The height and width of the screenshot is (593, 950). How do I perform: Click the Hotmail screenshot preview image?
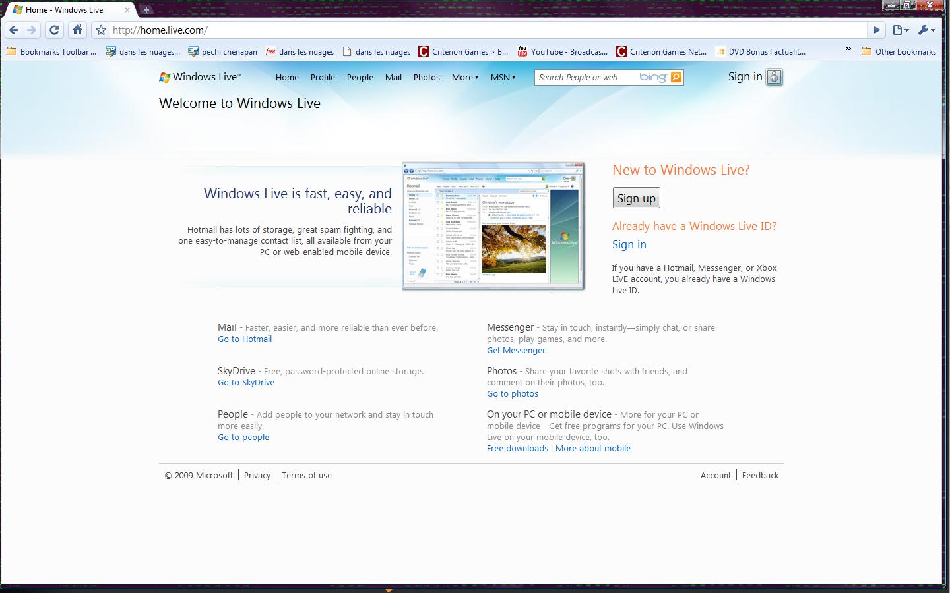(493, 225)
